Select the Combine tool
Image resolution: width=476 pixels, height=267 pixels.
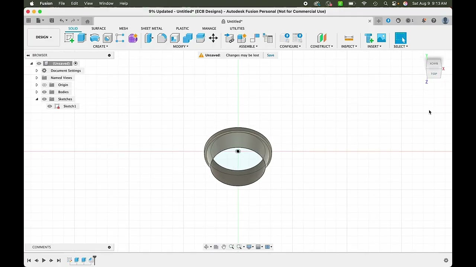coord(188,38)
